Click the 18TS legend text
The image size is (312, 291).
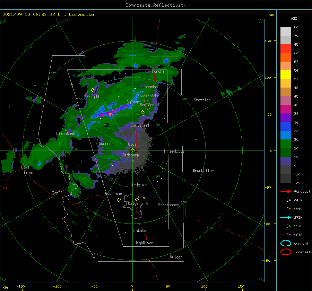(298, 235)
